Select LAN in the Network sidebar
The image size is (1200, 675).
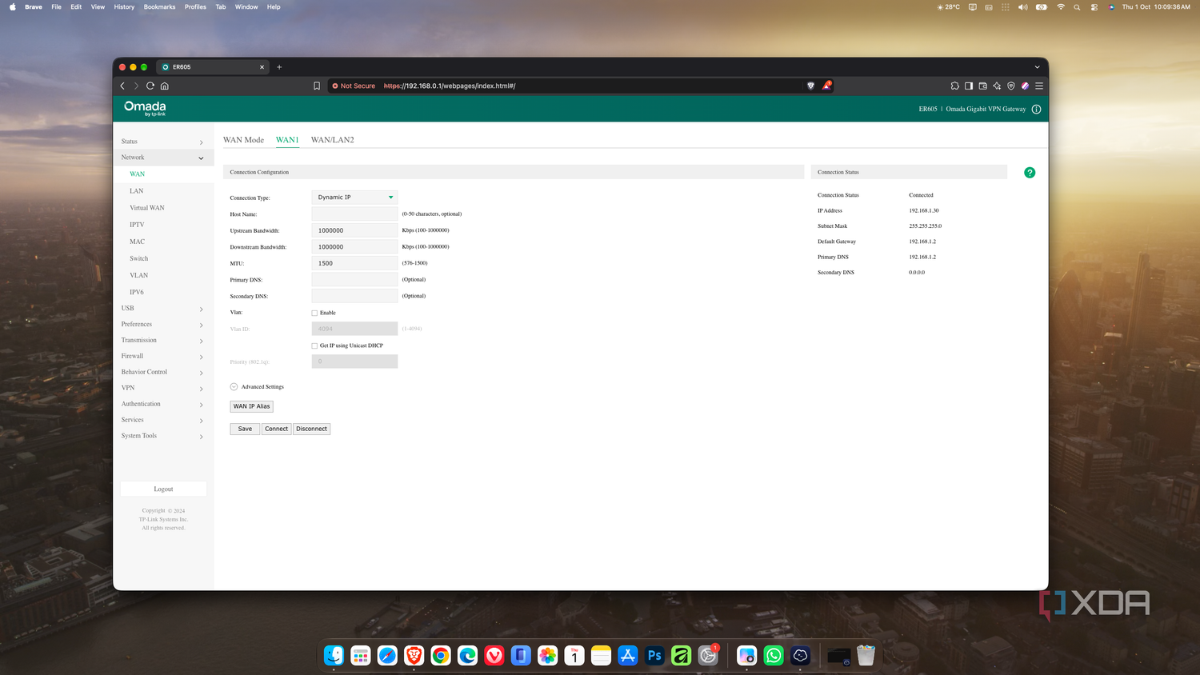pyautogui.click(x=137, y=191)
